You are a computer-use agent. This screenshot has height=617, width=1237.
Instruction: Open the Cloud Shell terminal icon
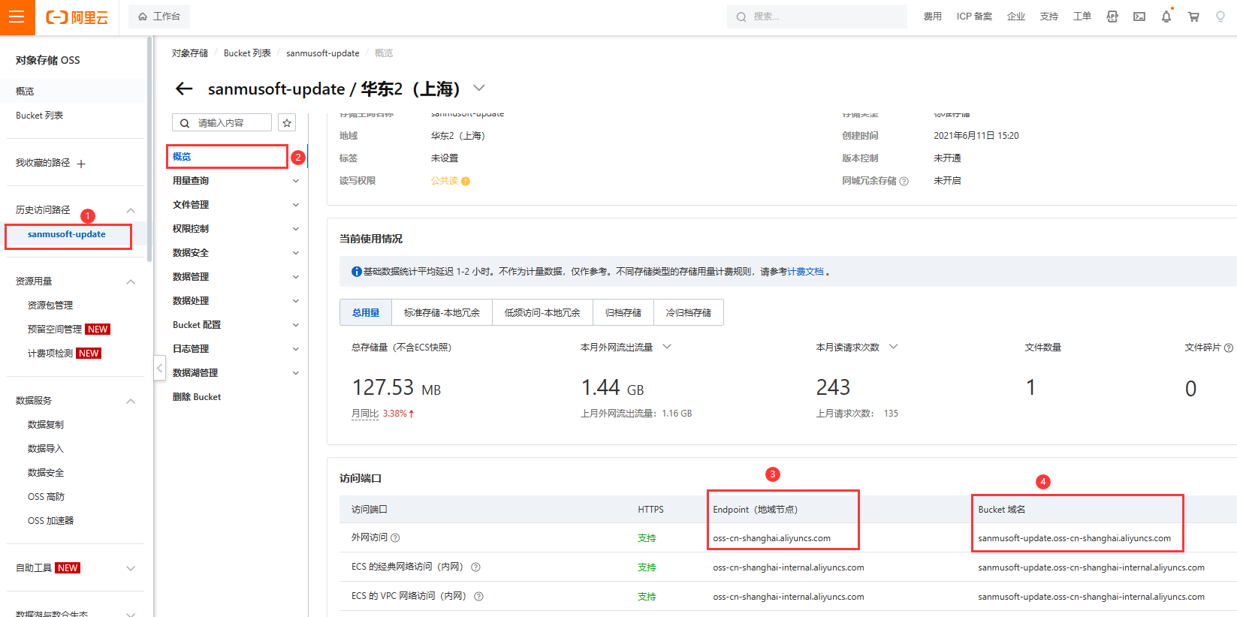[x=1139, y=17]
